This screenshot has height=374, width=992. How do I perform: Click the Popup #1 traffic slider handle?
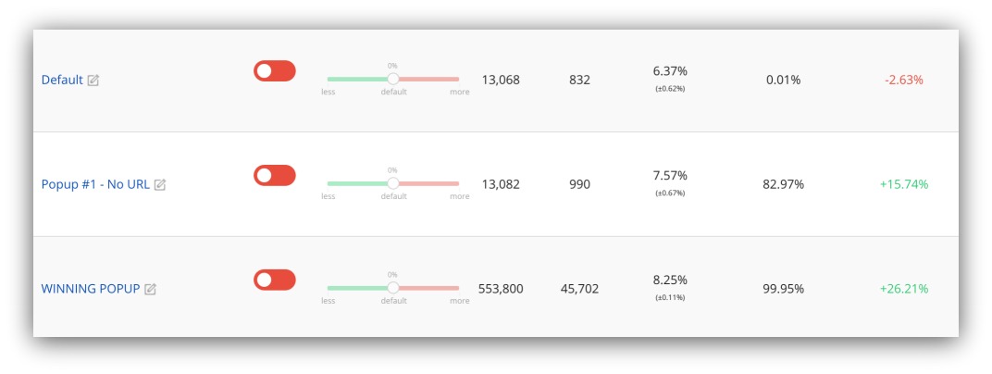(x=393, y=183)
